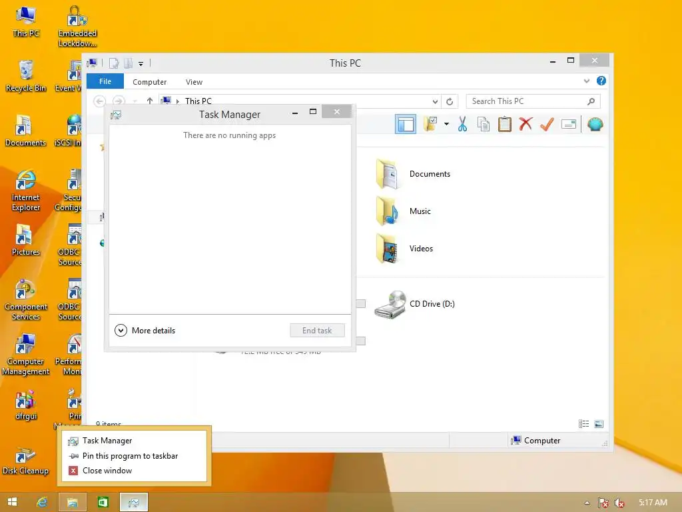Select the Computer Management desktop icon
The width and height of the screenshot is (682, 512).
click(26, 355)
